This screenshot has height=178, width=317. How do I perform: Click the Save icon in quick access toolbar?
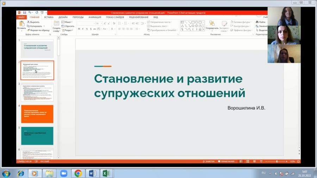point(25,13)
